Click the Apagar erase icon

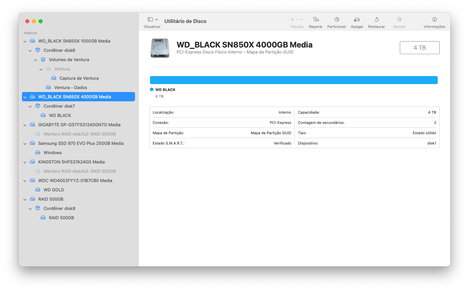[357, 20]
